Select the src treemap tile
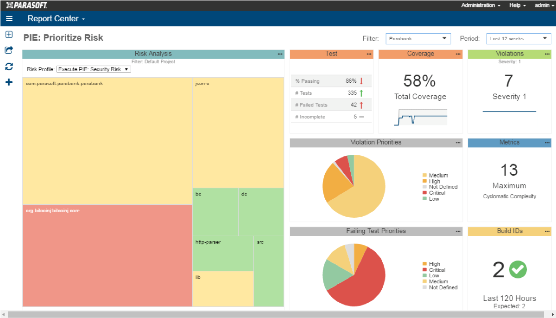 point(269,271)
